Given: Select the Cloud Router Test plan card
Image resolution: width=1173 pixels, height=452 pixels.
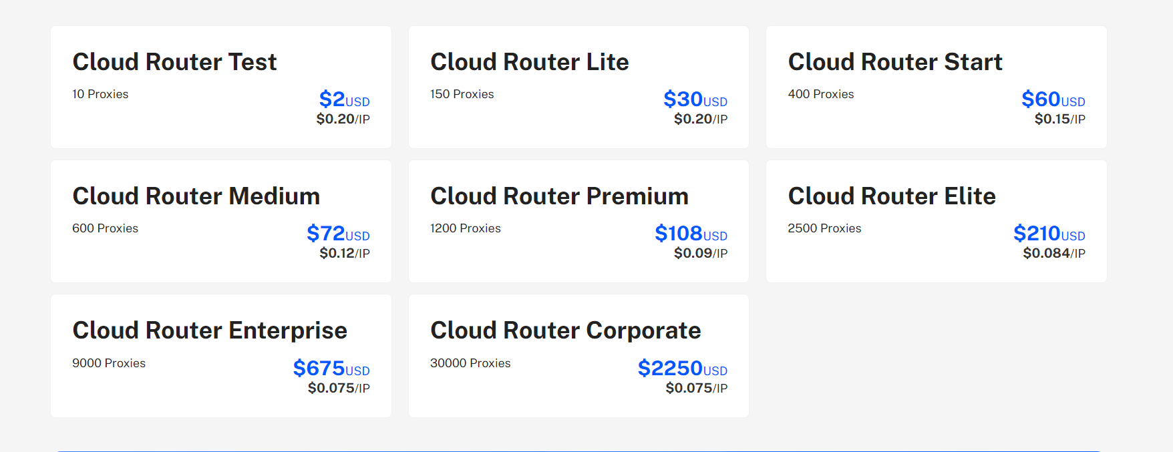Looking at the screenshot, I should tap(221, 87).
